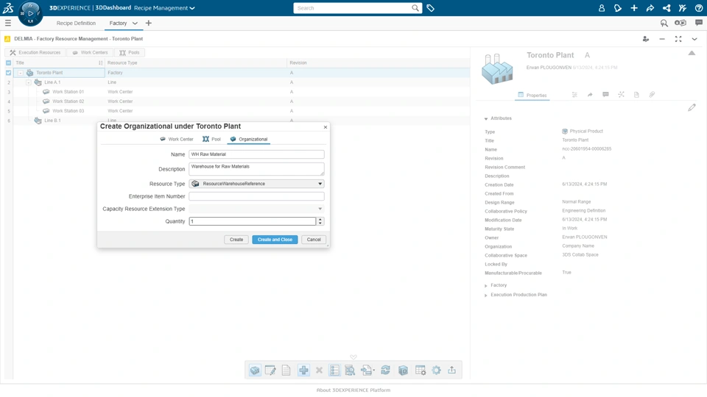The width and height of the screenshot is (707, 397).
Task: Collapse the Toronto Plant tree node
Action: (21, 73)
